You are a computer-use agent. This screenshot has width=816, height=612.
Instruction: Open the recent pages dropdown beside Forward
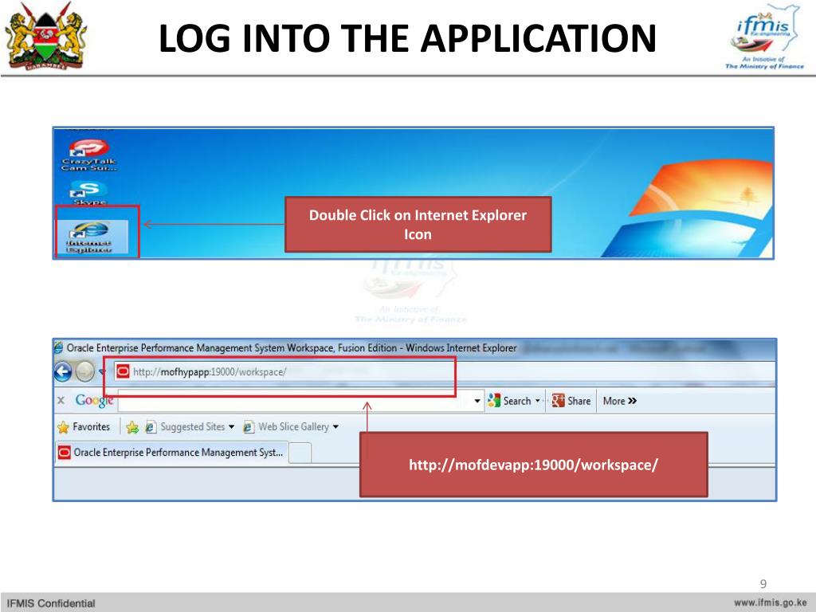101,371
